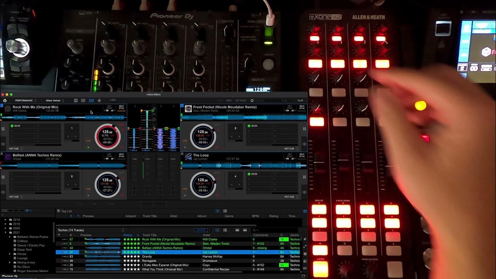Image resolution: width=496 pixels, height=279 pixels.
Task: Open MY PAGE in top bar
Action: [241, 100]
